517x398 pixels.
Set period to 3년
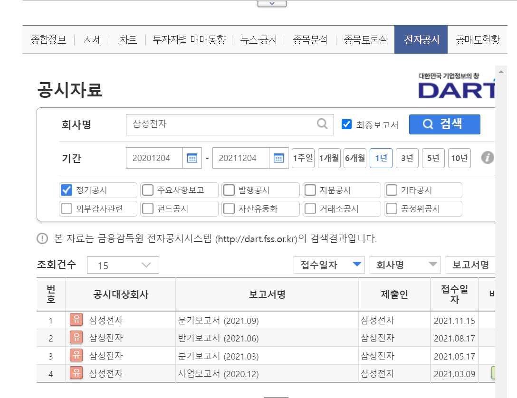407,158
